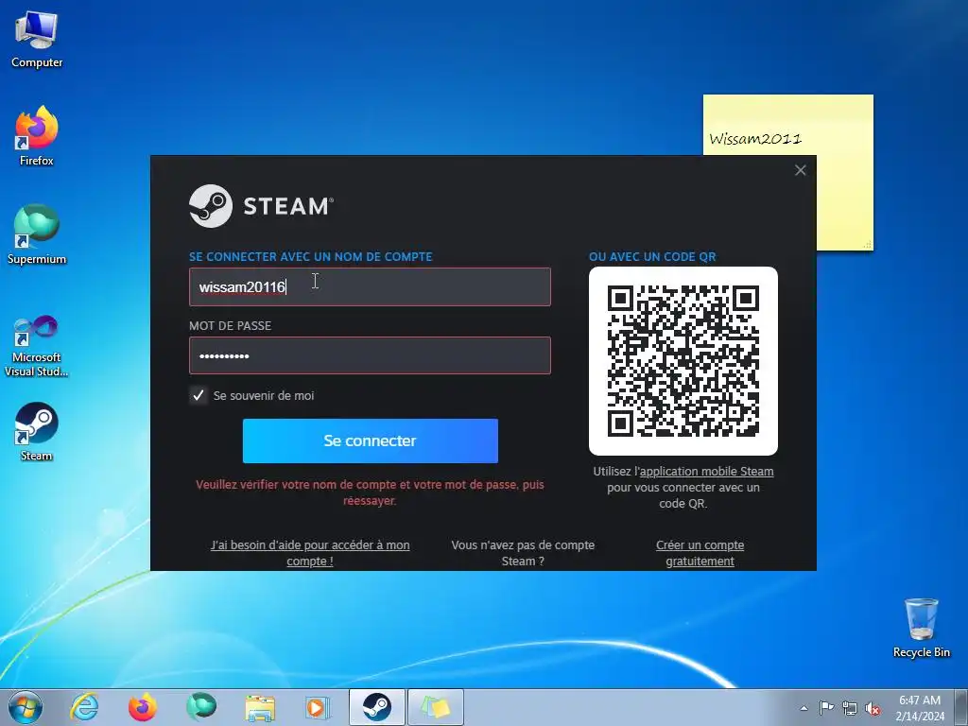
Task: Click the sticky note resize grip corner
Action: 868,245
